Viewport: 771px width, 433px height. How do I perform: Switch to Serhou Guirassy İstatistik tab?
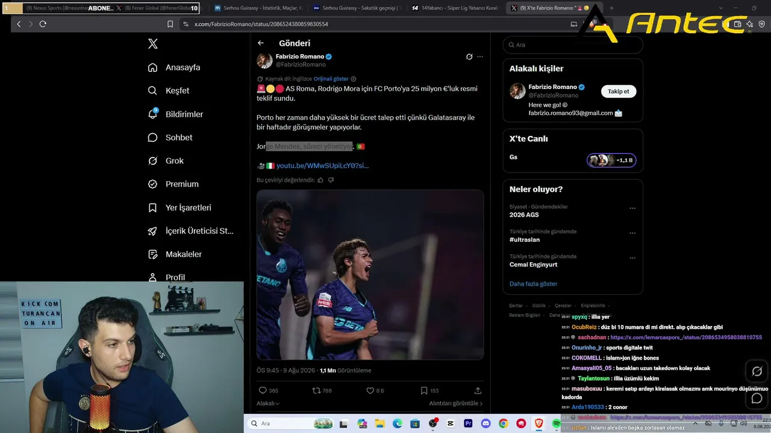click(x=258, y=8)
